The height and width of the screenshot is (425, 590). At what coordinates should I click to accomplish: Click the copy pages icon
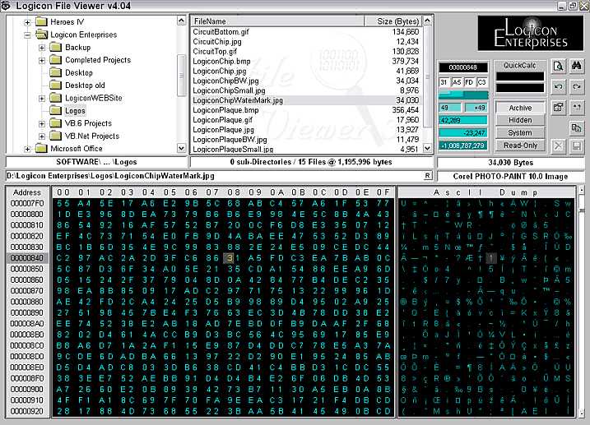click(576, 127)
